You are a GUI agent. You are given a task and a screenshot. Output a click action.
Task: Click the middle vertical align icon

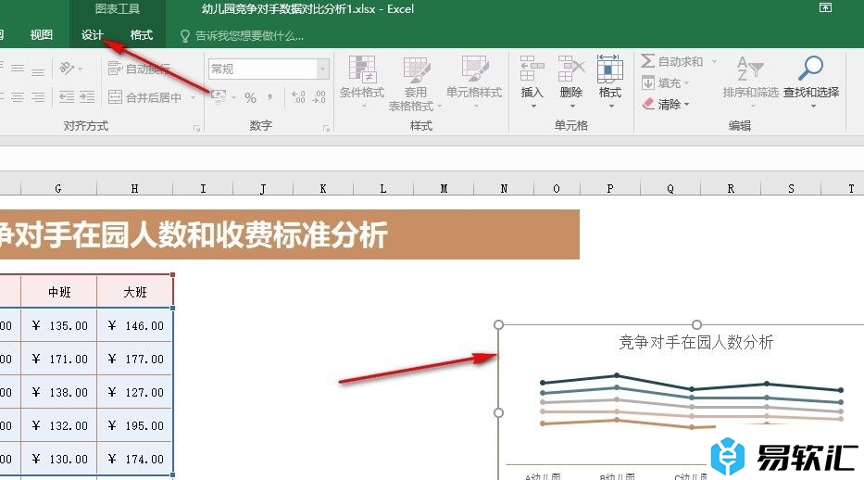pyautogui.click(x=18, y=69)
